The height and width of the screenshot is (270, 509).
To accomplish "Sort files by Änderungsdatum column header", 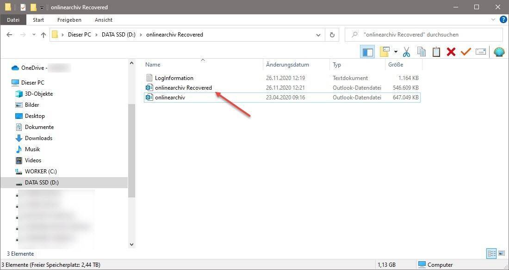I will coord(287,65).
